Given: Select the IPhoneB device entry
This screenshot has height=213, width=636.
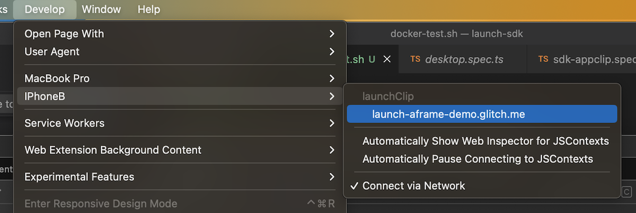Looking at the screenshot, I should pyautogui.click(x=180, y=96).
